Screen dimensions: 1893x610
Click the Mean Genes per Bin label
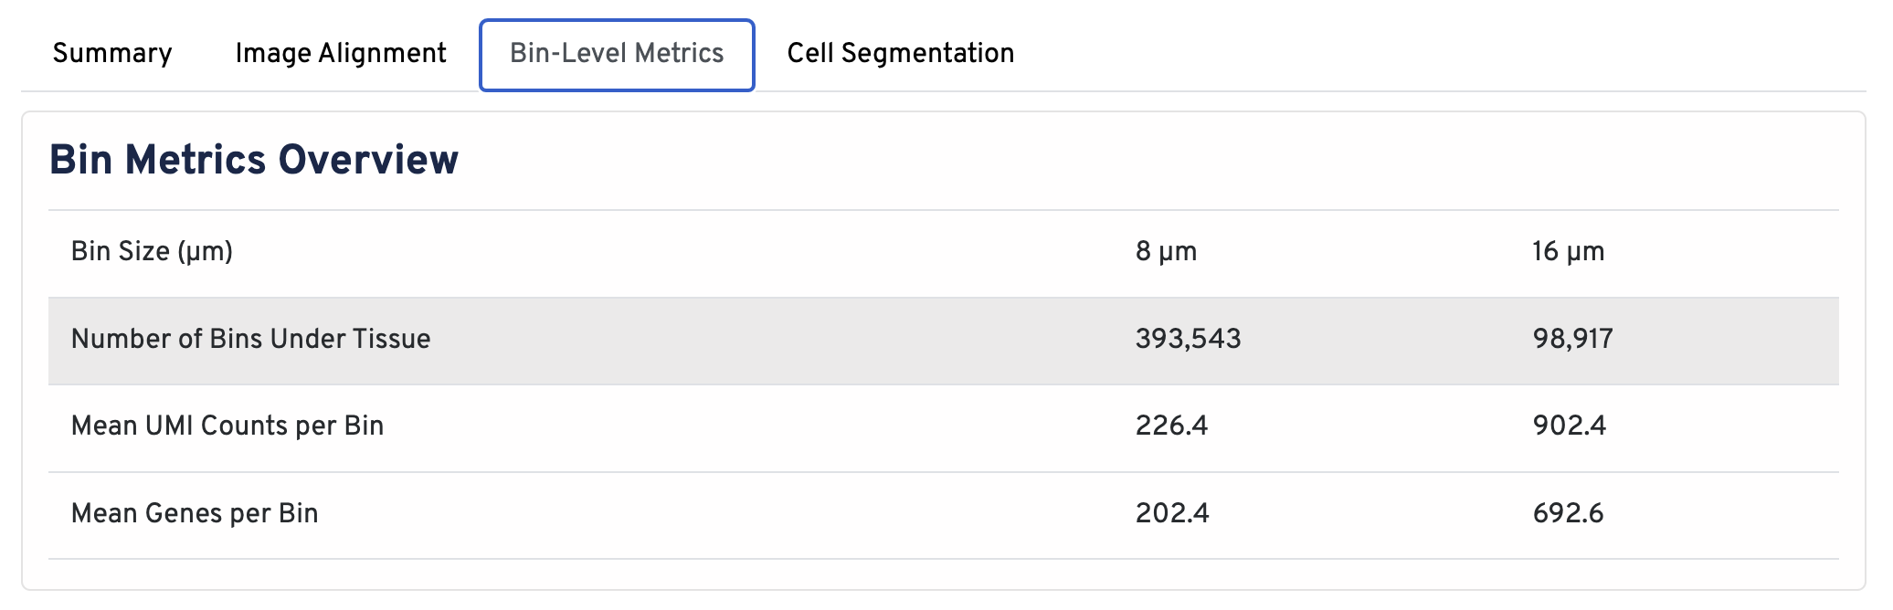point(195,513)
